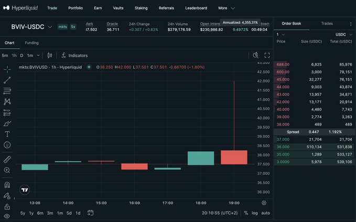Switch to the Chart tab

(x=9, y=43)
